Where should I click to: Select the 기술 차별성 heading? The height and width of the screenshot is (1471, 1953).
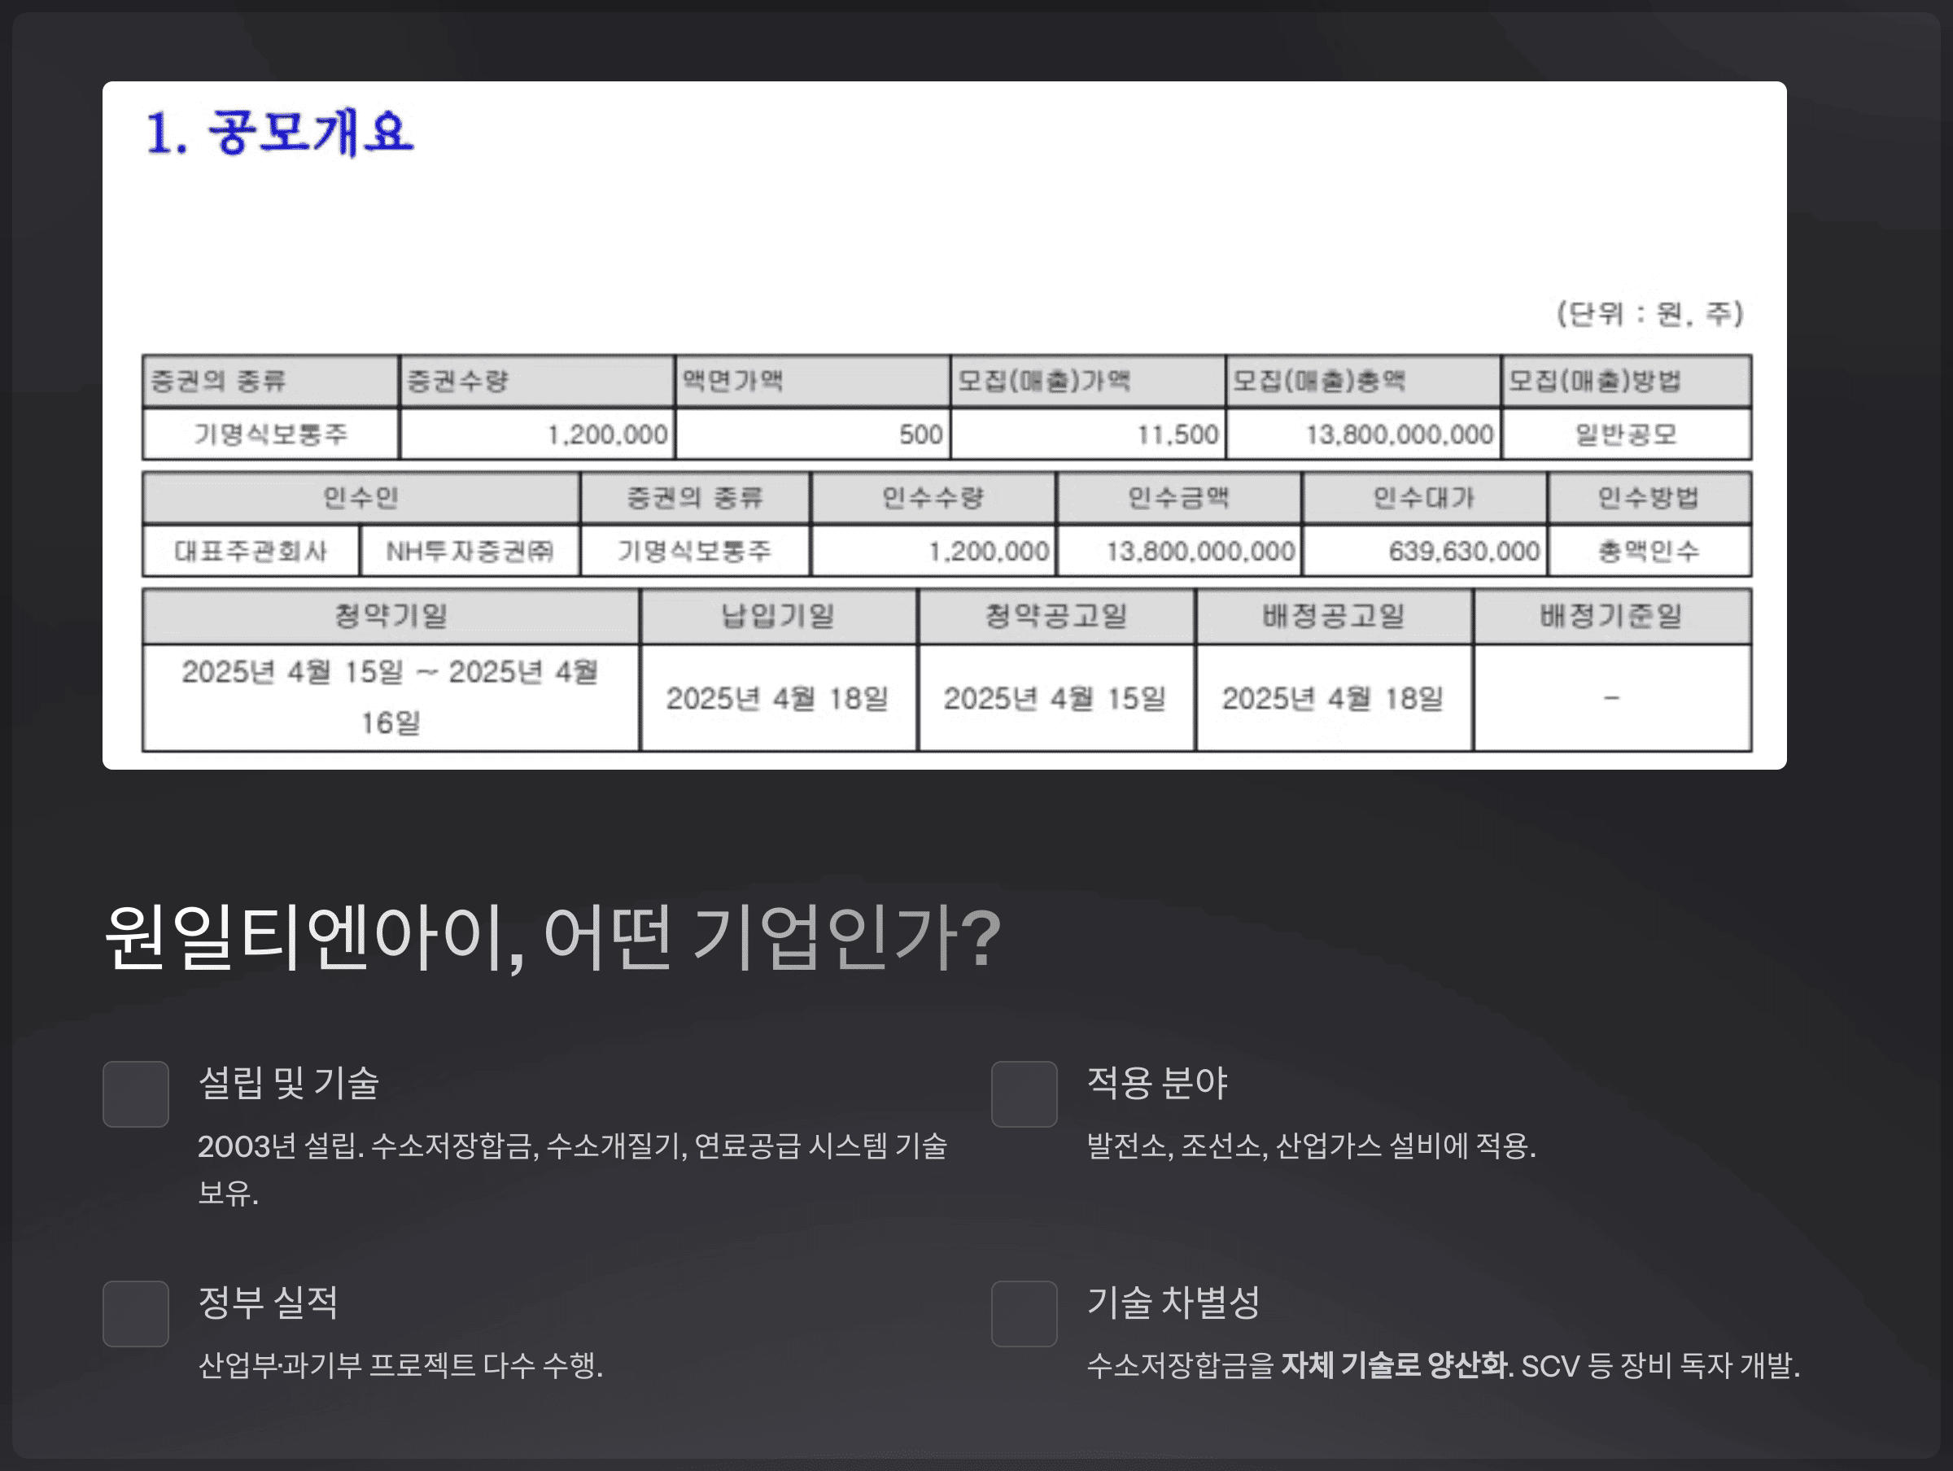click(x=1173, y=1302)
